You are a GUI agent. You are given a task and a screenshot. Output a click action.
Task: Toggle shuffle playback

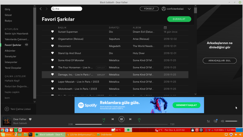(104, 119)
